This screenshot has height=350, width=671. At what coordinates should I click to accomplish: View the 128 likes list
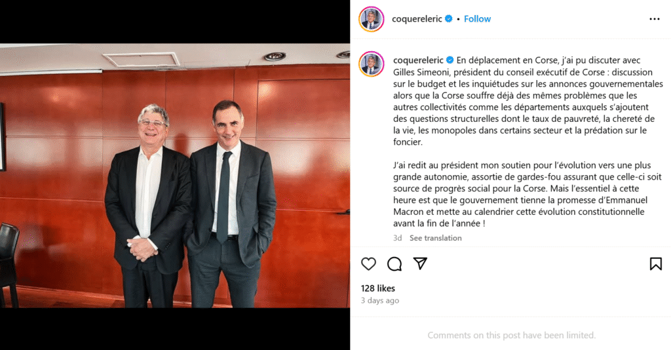[x=378, y=288]
